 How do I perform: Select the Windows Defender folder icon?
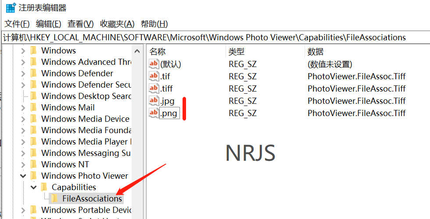coord(33,74)
